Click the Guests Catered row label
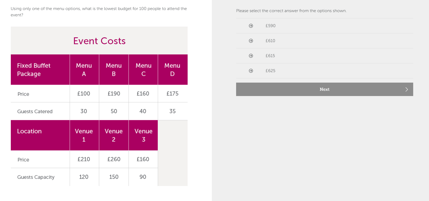This screenshot has height=201, width=429. pos(35,112)
